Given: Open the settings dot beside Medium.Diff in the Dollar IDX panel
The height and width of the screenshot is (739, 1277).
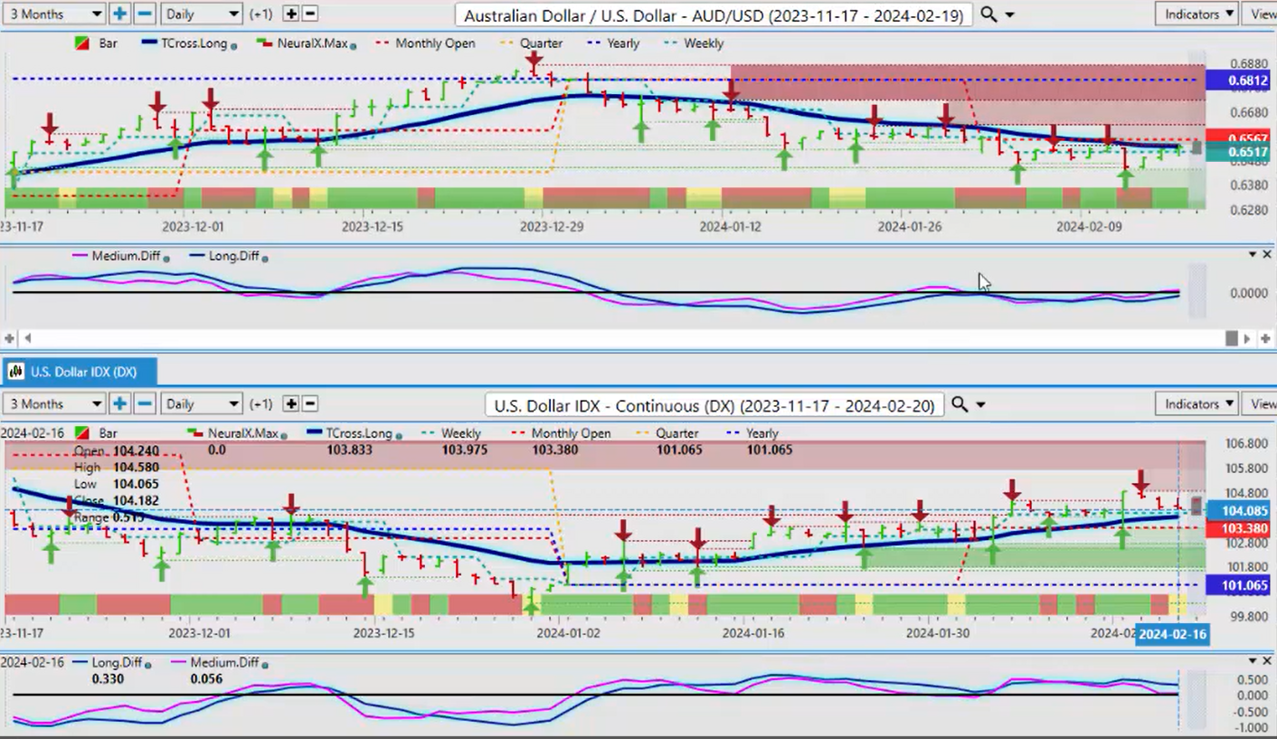Looking at the screenshot, I should [265, 664].
